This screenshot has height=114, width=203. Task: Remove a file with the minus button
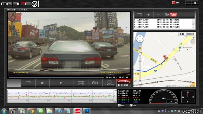coord(158,15)
